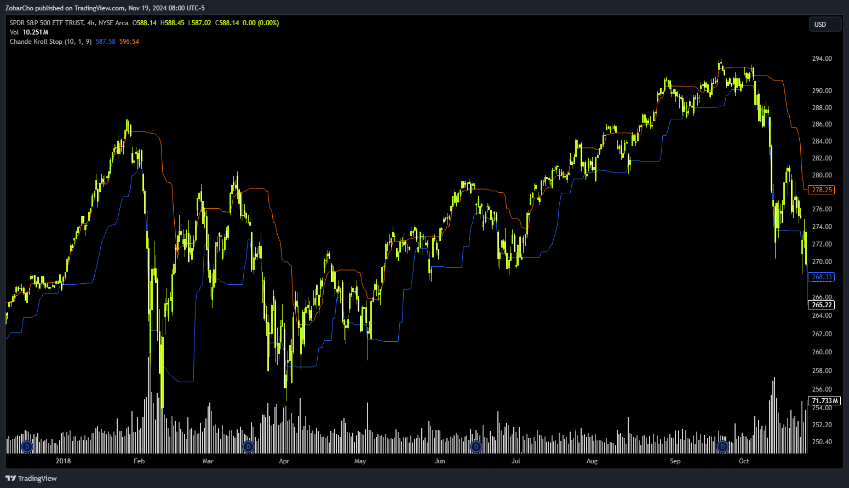Click the Aug date axis label
849x488 pixels.
[x=592, y=461]
